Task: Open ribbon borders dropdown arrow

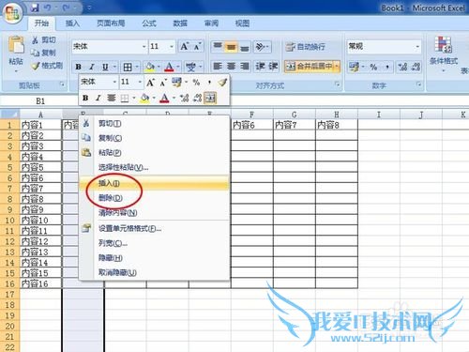Action: pyautogui.click(x=137, y=67)
